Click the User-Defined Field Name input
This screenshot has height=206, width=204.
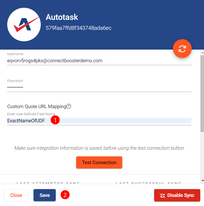(99, 121)
